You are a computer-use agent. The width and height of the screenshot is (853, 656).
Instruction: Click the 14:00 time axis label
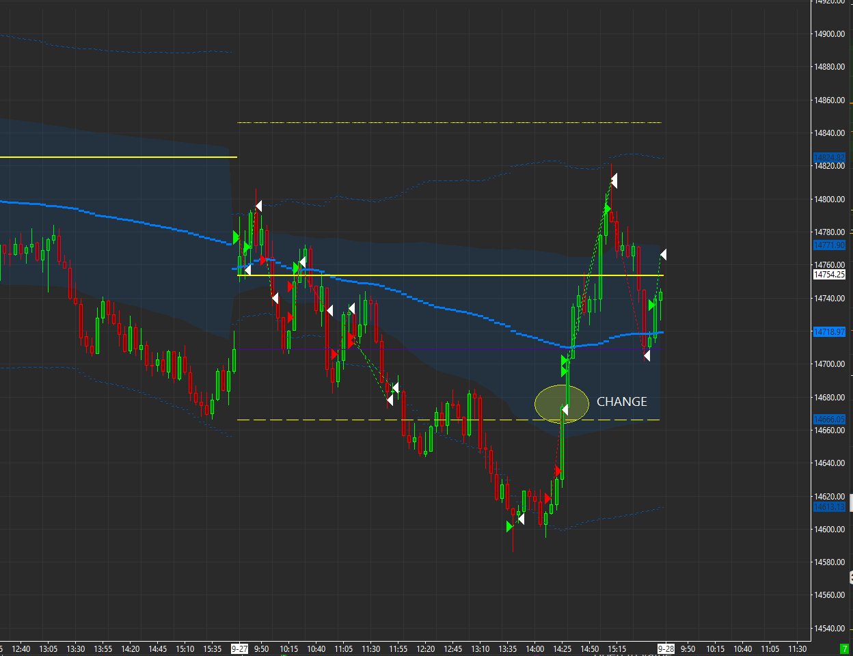point(535,649)
